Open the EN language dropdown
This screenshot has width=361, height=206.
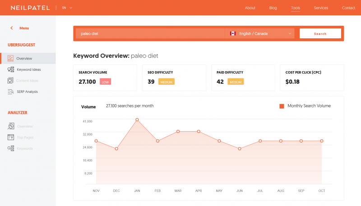pyautogui.click(x=67, y=8)
